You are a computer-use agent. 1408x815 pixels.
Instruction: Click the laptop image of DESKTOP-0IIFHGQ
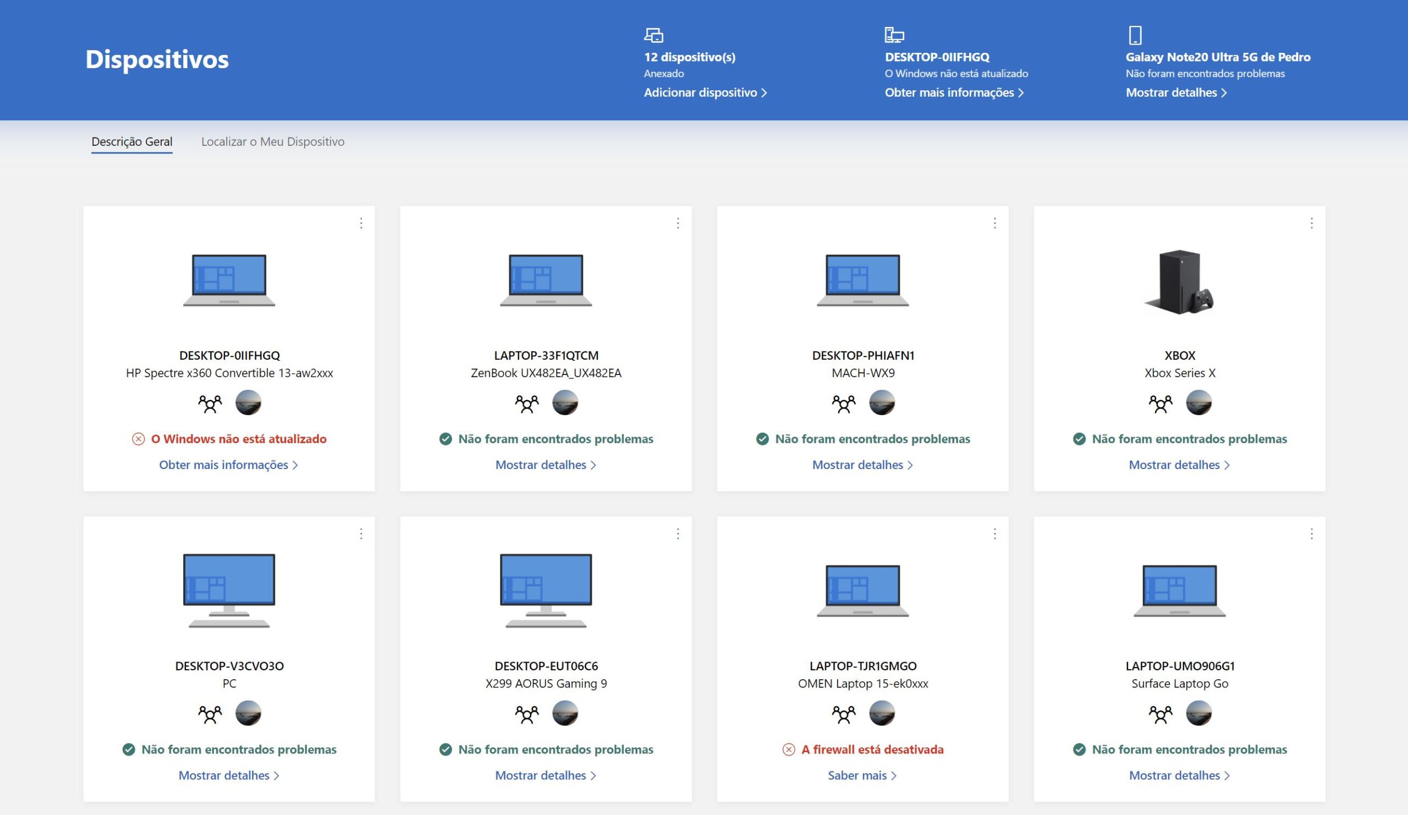coord(229,280)
